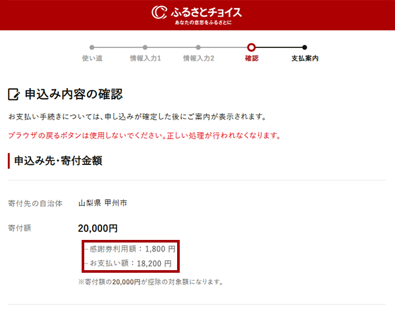Screen dimensions: 395x326
Task: Click the ふるさとチョイス header title text
Action: pos(205,12)
